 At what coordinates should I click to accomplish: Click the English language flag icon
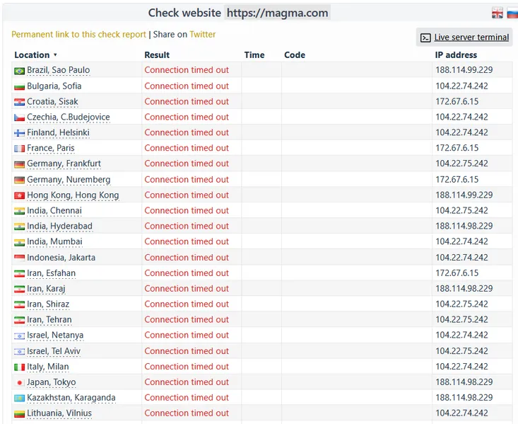(498, 13)
